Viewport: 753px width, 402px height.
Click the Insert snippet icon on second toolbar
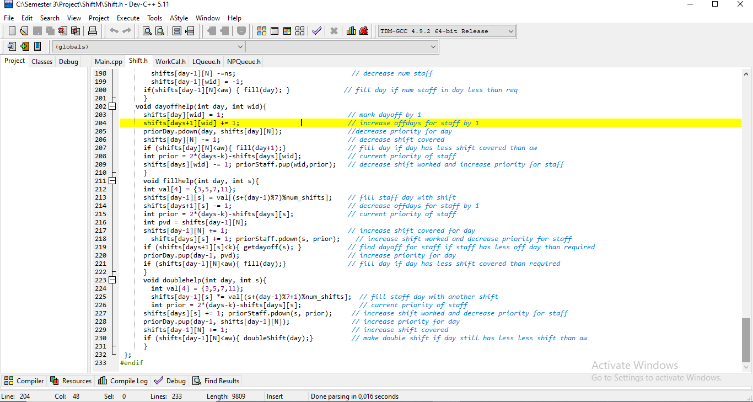tap(12, 46)
